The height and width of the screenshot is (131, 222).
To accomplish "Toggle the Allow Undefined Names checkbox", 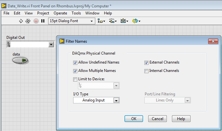I will [75, 63].
